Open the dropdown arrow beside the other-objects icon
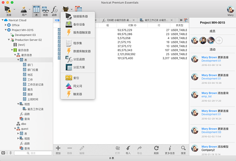236x161 pixels. pyautogui.click(x=71, y=9)
